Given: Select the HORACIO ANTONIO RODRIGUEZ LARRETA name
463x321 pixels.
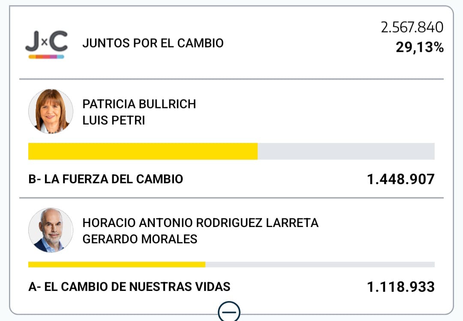Looking at the screenshot, I should [x=200, y=223].
